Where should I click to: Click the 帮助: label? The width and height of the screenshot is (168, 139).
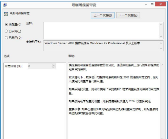72,56
